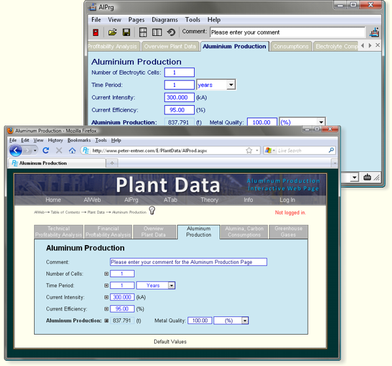Click the Home navigation link
The height and width of the screenshot is (366, 392).
click(53, 200)
